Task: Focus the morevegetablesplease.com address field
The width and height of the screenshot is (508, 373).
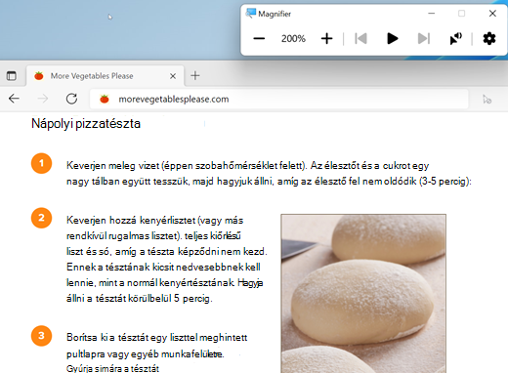Action: click(279, 99)
